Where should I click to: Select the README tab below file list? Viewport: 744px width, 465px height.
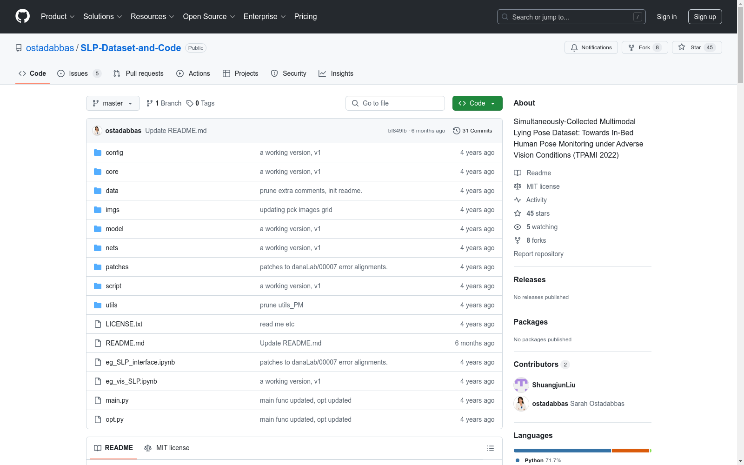click(113, 448)
